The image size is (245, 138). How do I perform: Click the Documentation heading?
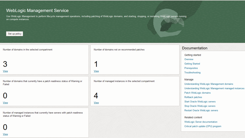click(x=195, y=48)
